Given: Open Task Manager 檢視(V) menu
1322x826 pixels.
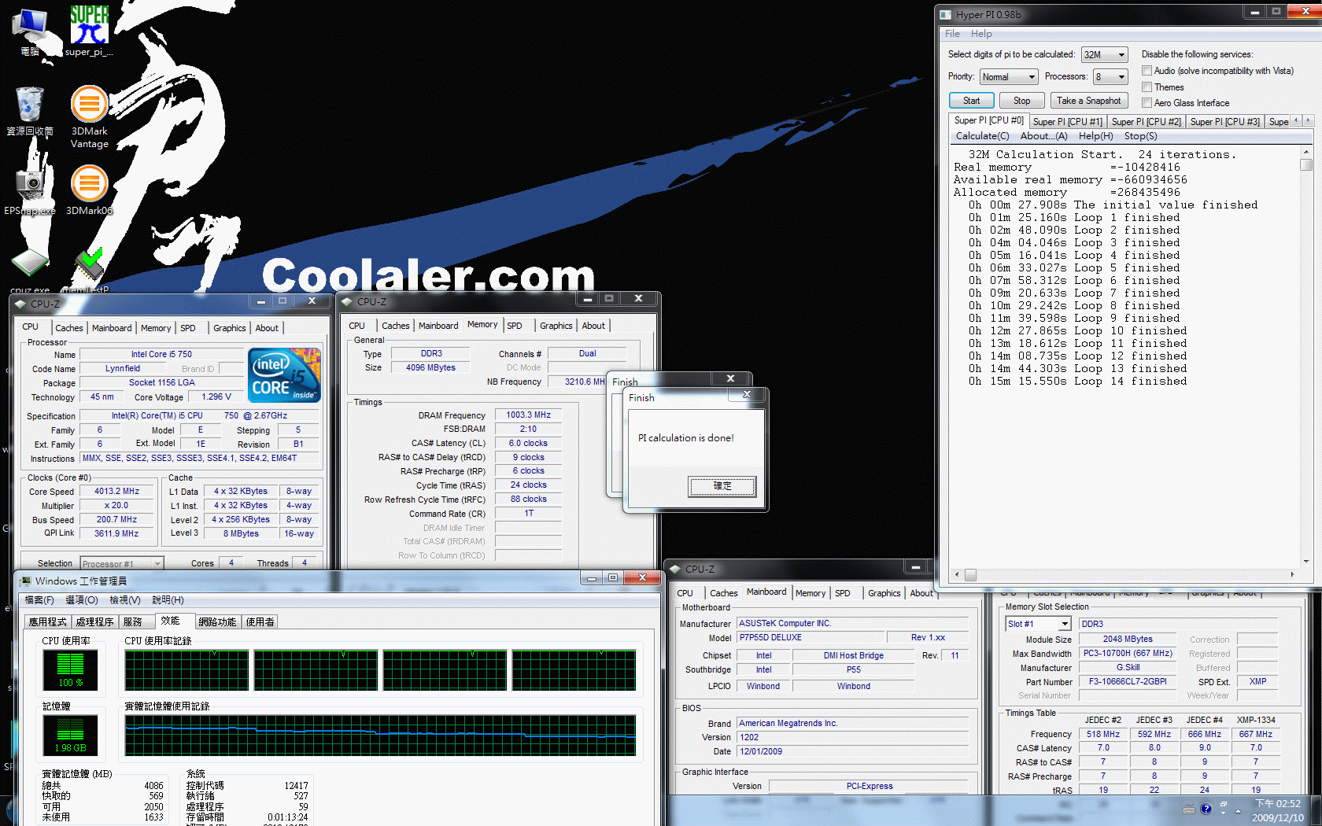Looking at the screenshot, I should pos(125,599).
